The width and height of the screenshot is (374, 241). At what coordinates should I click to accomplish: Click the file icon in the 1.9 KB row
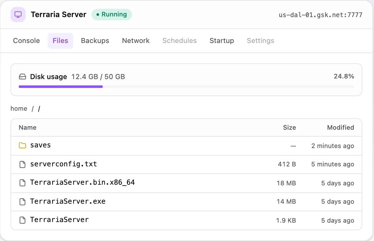(x=22, y=220)
